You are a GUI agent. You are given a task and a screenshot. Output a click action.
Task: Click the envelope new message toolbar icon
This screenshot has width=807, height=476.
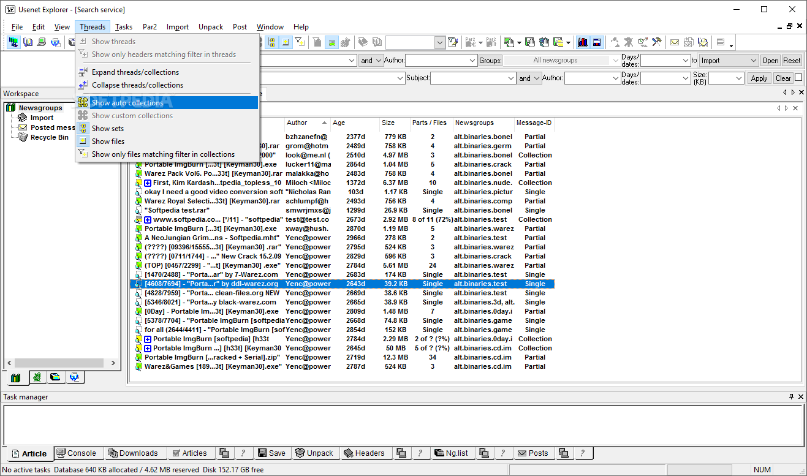pyautogui.click(x=675, y=42)
